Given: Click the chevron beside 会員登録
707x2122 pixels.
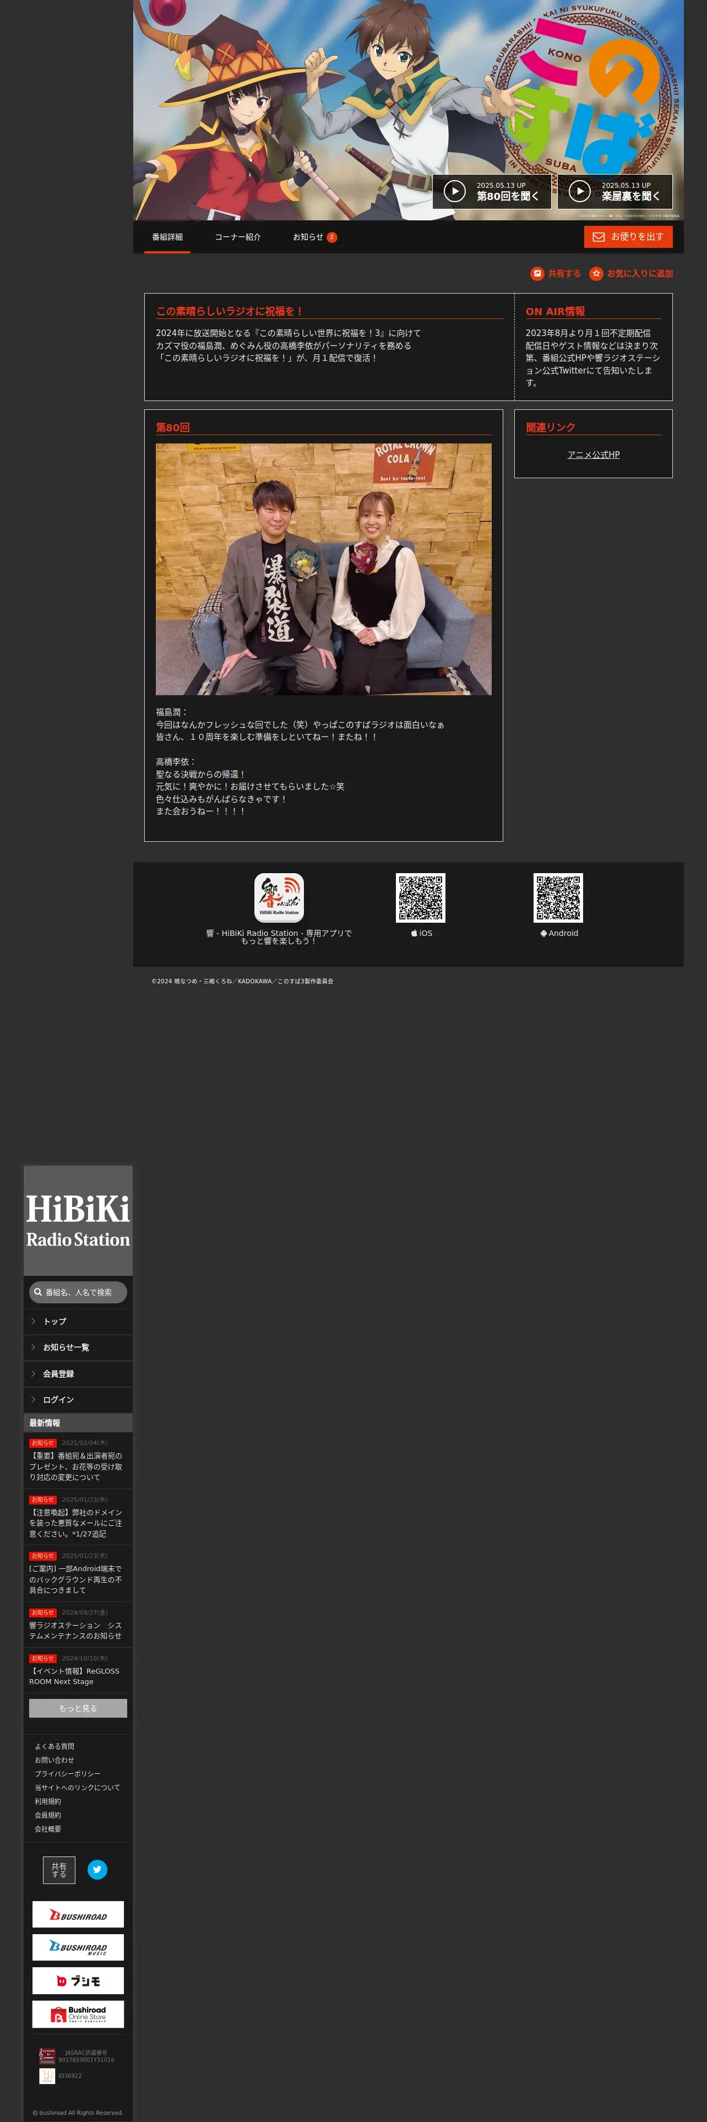Looking at the screenshot, I should pyautogui.click(x=33, y=1374).
